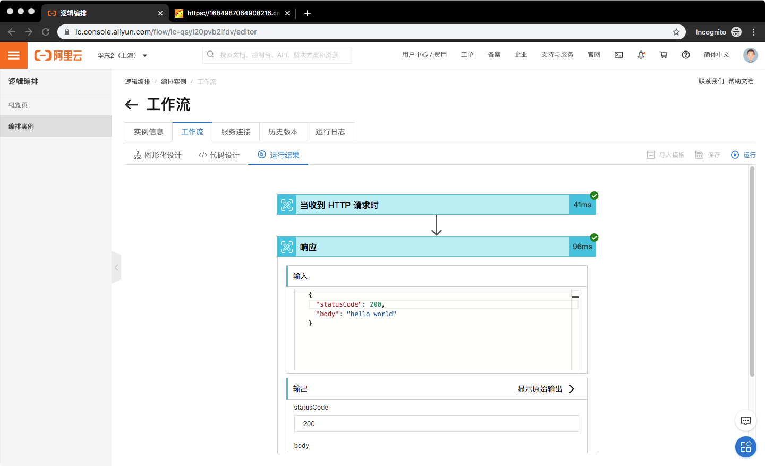Screen dimensions: 765x466
Task: Toggle 显示原始输出
Action: click(540, 389)
